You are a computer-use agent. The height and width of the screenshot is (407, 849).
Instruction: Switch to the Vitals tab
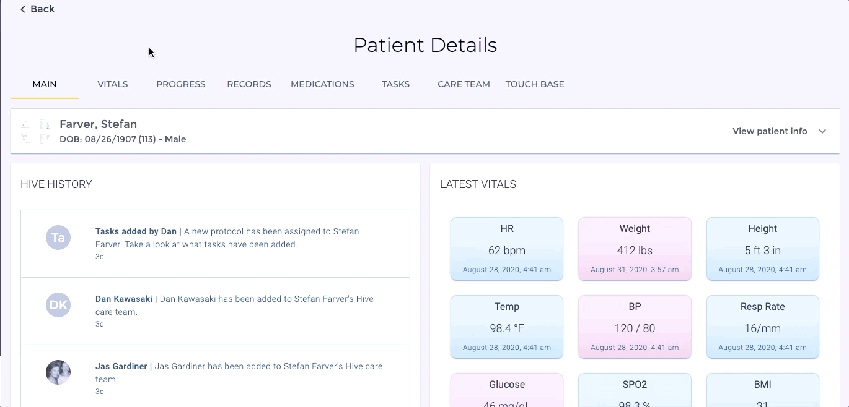(113, 84)
